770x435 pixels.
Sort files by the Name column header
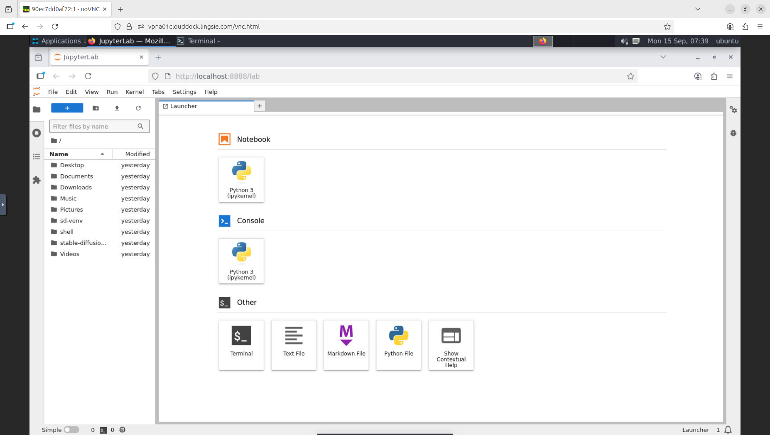pyautogui.click(x=59, y=154)
